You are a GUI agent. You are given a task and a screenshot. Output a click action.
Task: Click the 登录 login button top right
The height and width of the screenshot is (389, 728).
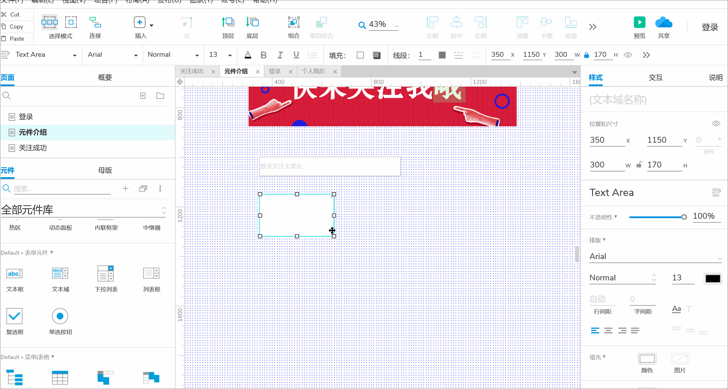pos(710,27)
